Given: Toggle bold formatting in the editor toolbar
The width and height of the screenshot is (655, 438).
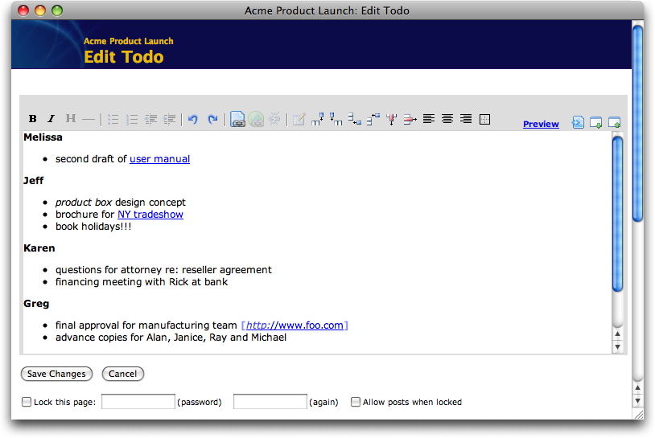Looking at the screenshot, I should coord(32,119).
